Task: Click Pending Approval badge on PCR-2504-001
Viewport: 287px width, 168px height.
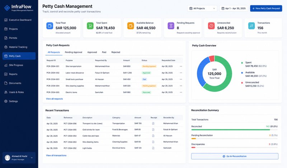Action: coord(149,66)
